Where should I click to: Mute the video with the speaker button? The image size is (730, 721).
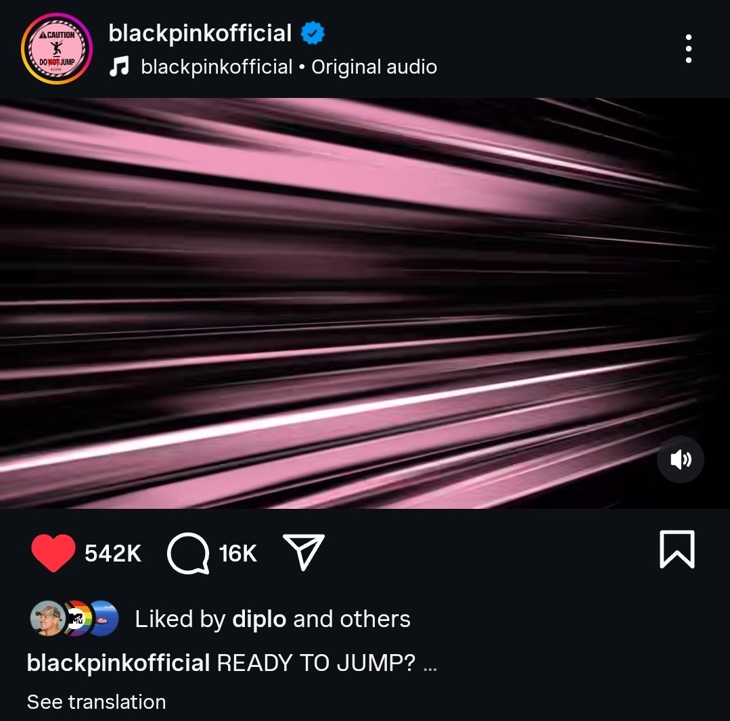point(680,459)
